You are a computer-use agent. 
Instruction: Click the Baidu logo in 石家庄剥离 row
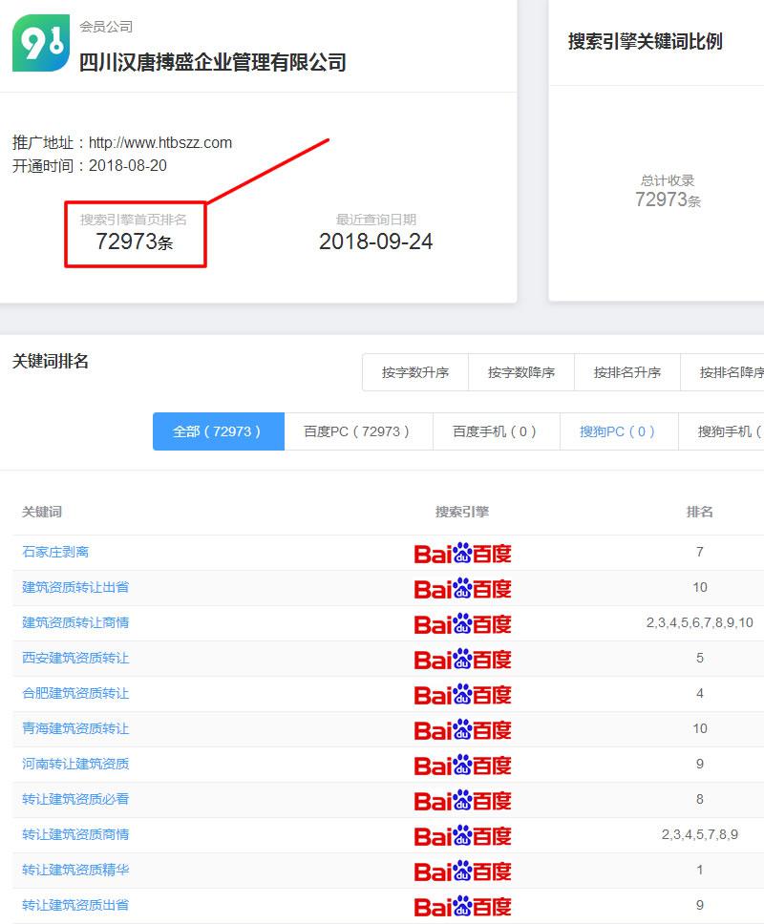click(x=463, y=554)
